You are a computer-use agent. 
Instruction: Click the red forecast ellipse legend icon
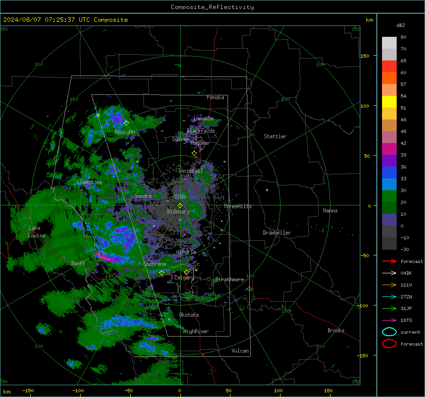(x=389, y=344)
